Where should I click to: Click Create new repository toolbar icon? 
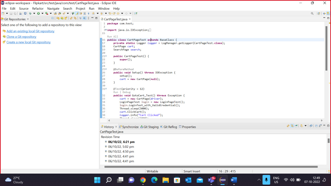point(66,18)
